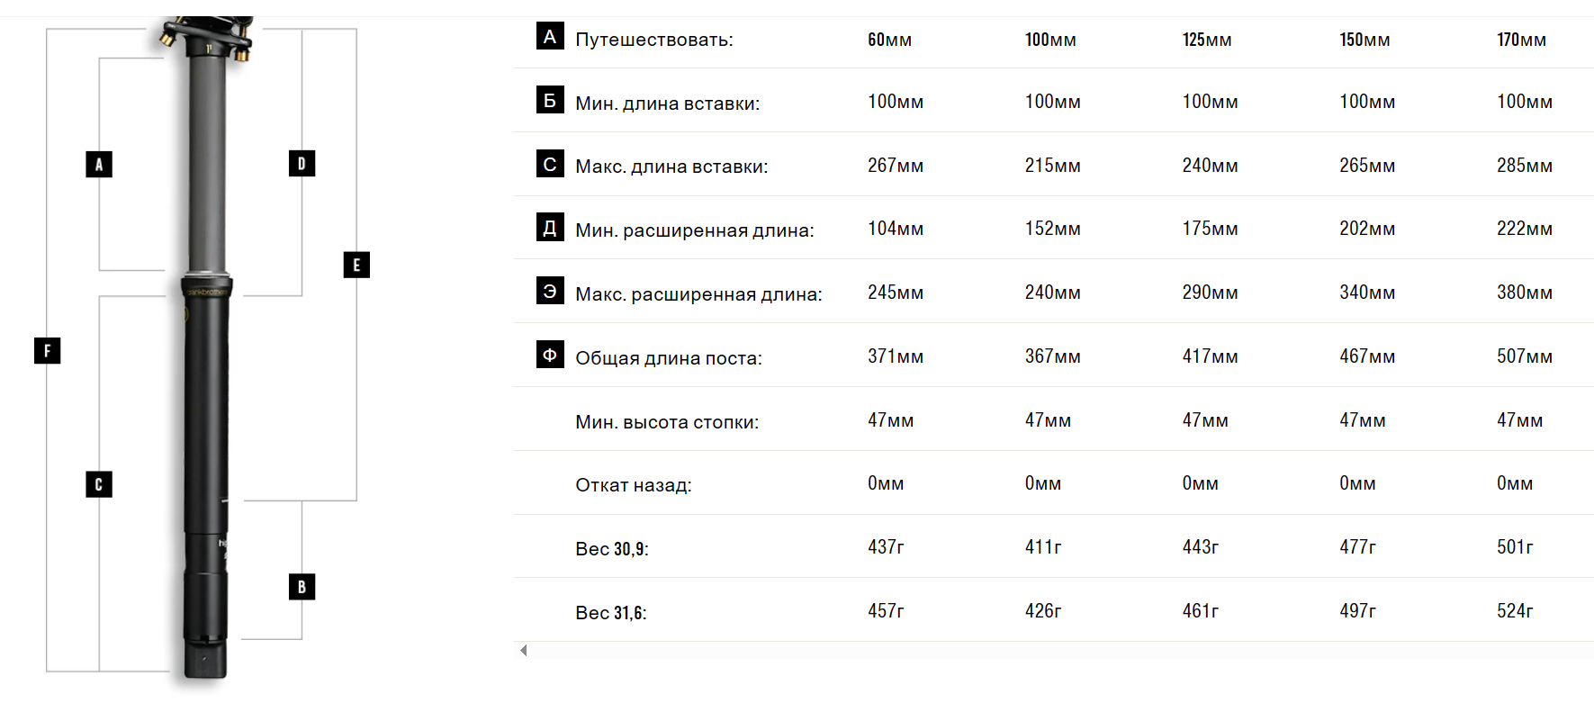1594x703 pixels.
Task: Click the F marker on the diagram's left edge
Action: coord(47,350)
